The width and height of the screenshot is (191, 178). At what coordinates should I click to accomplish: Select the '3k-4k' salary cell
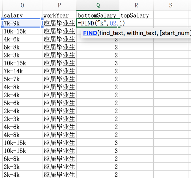pos(22,174)
